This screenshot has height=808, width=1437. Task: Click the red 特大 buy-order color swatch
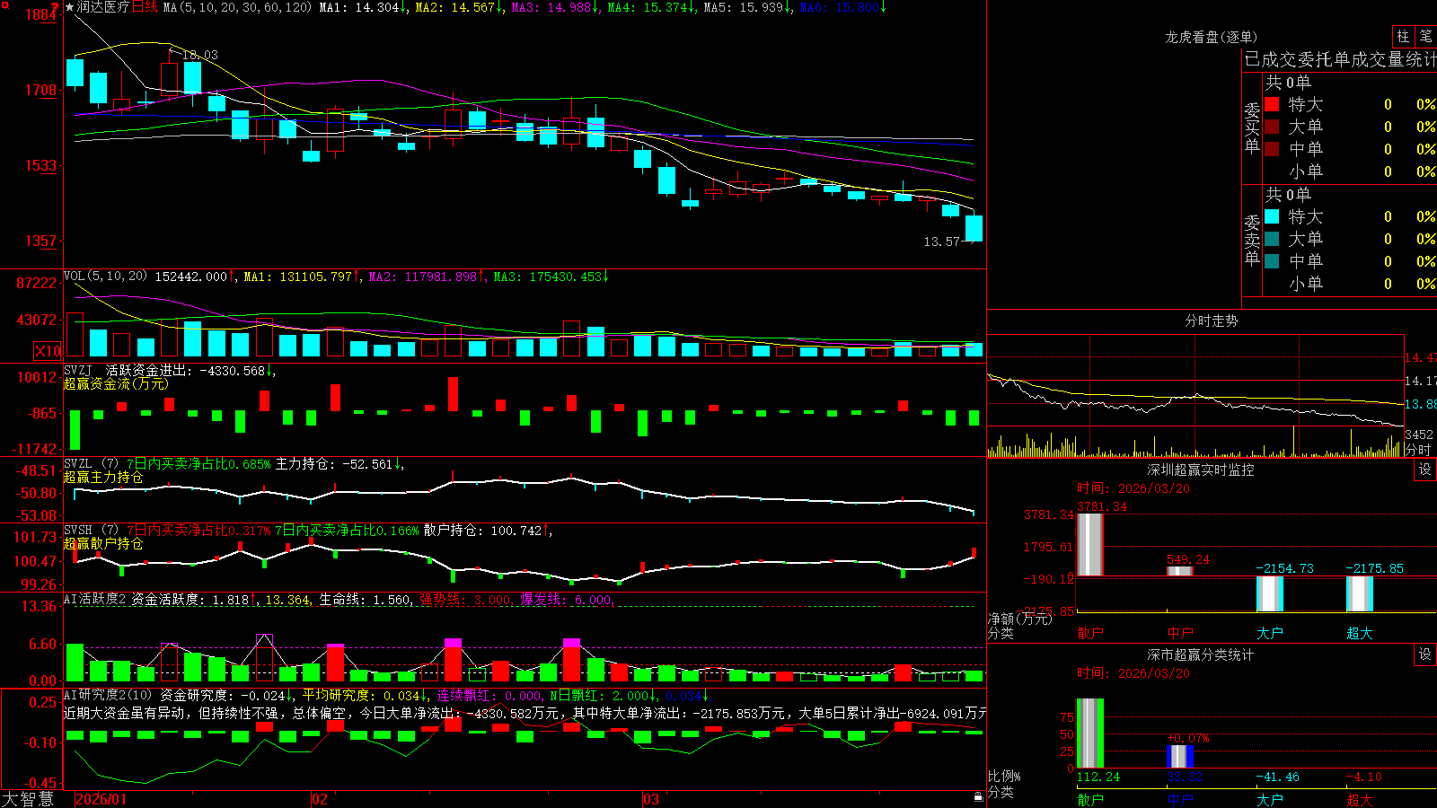coord(1272,104)
